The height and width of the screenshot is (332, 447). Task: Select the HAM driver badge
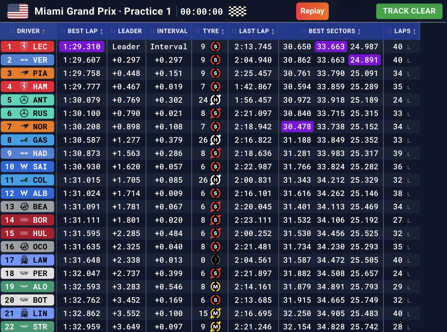pyautogui.click(x=27, y=87)
